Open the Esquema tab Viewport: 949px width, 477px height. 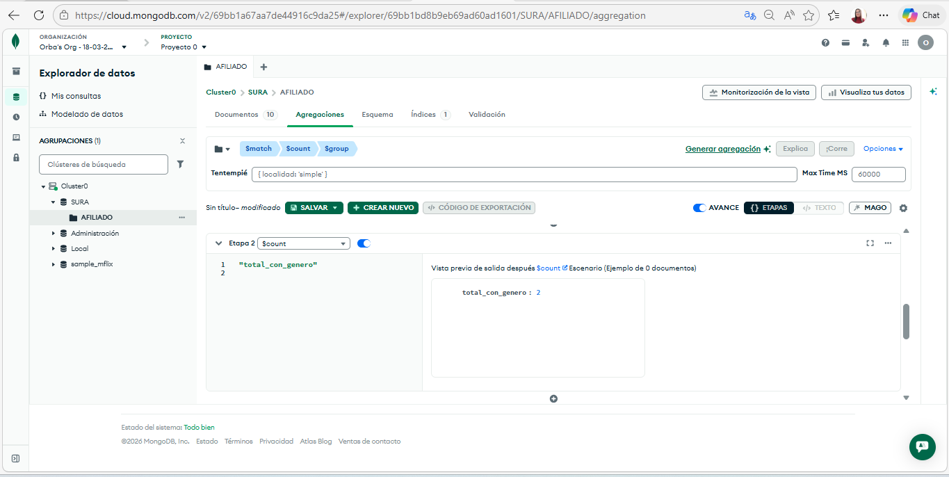coord(377,115)
